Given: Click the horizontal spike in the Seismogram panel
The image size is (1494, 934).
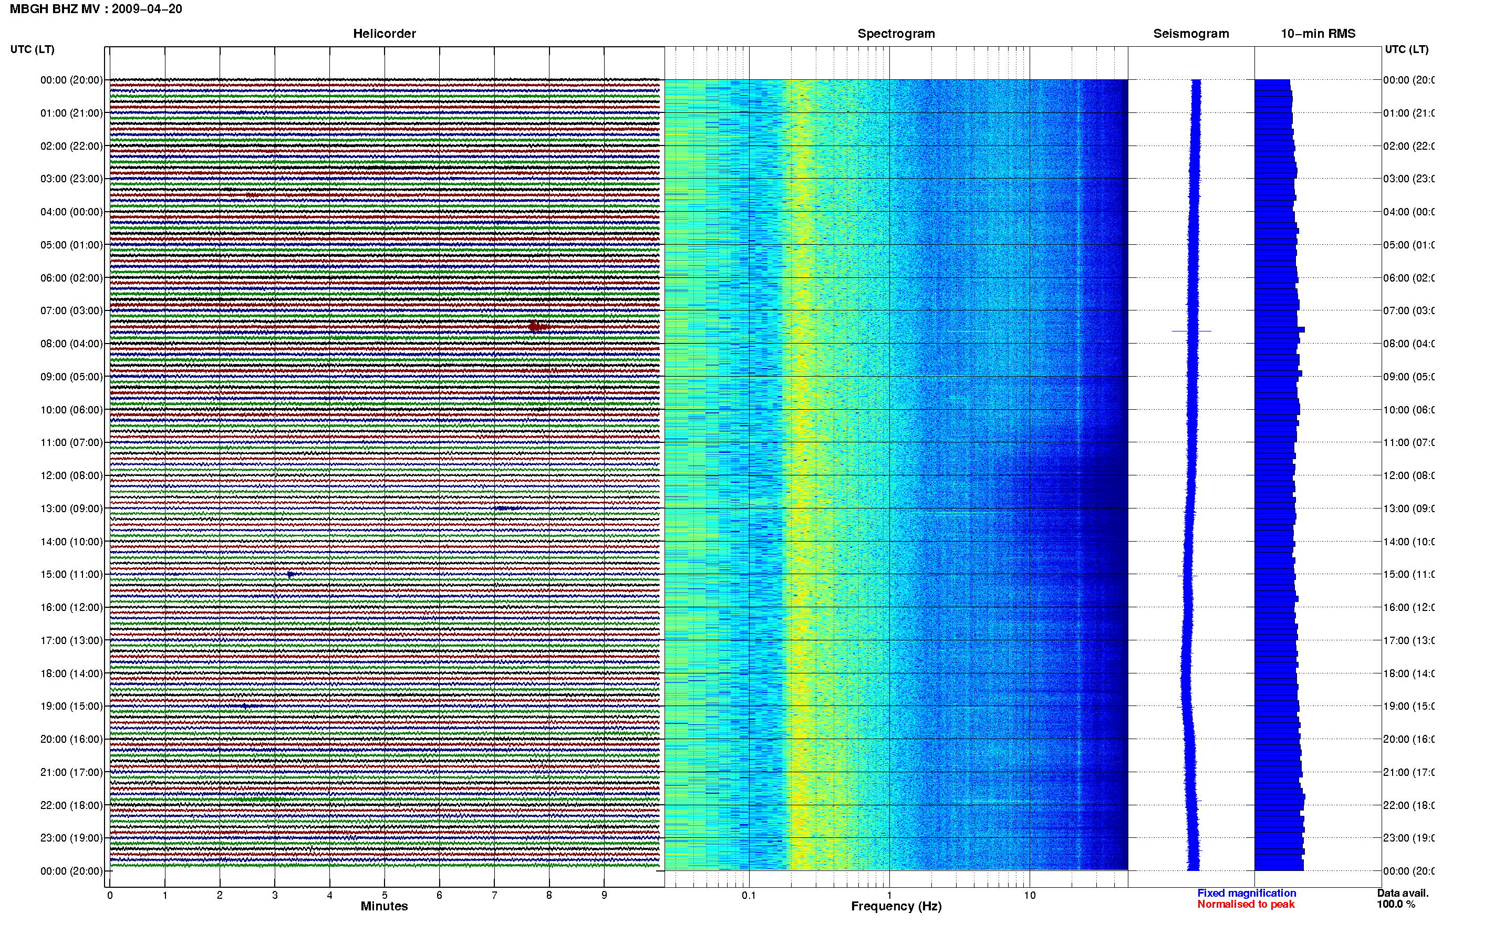Looking at the screenshot, I should click(1191, 331).
